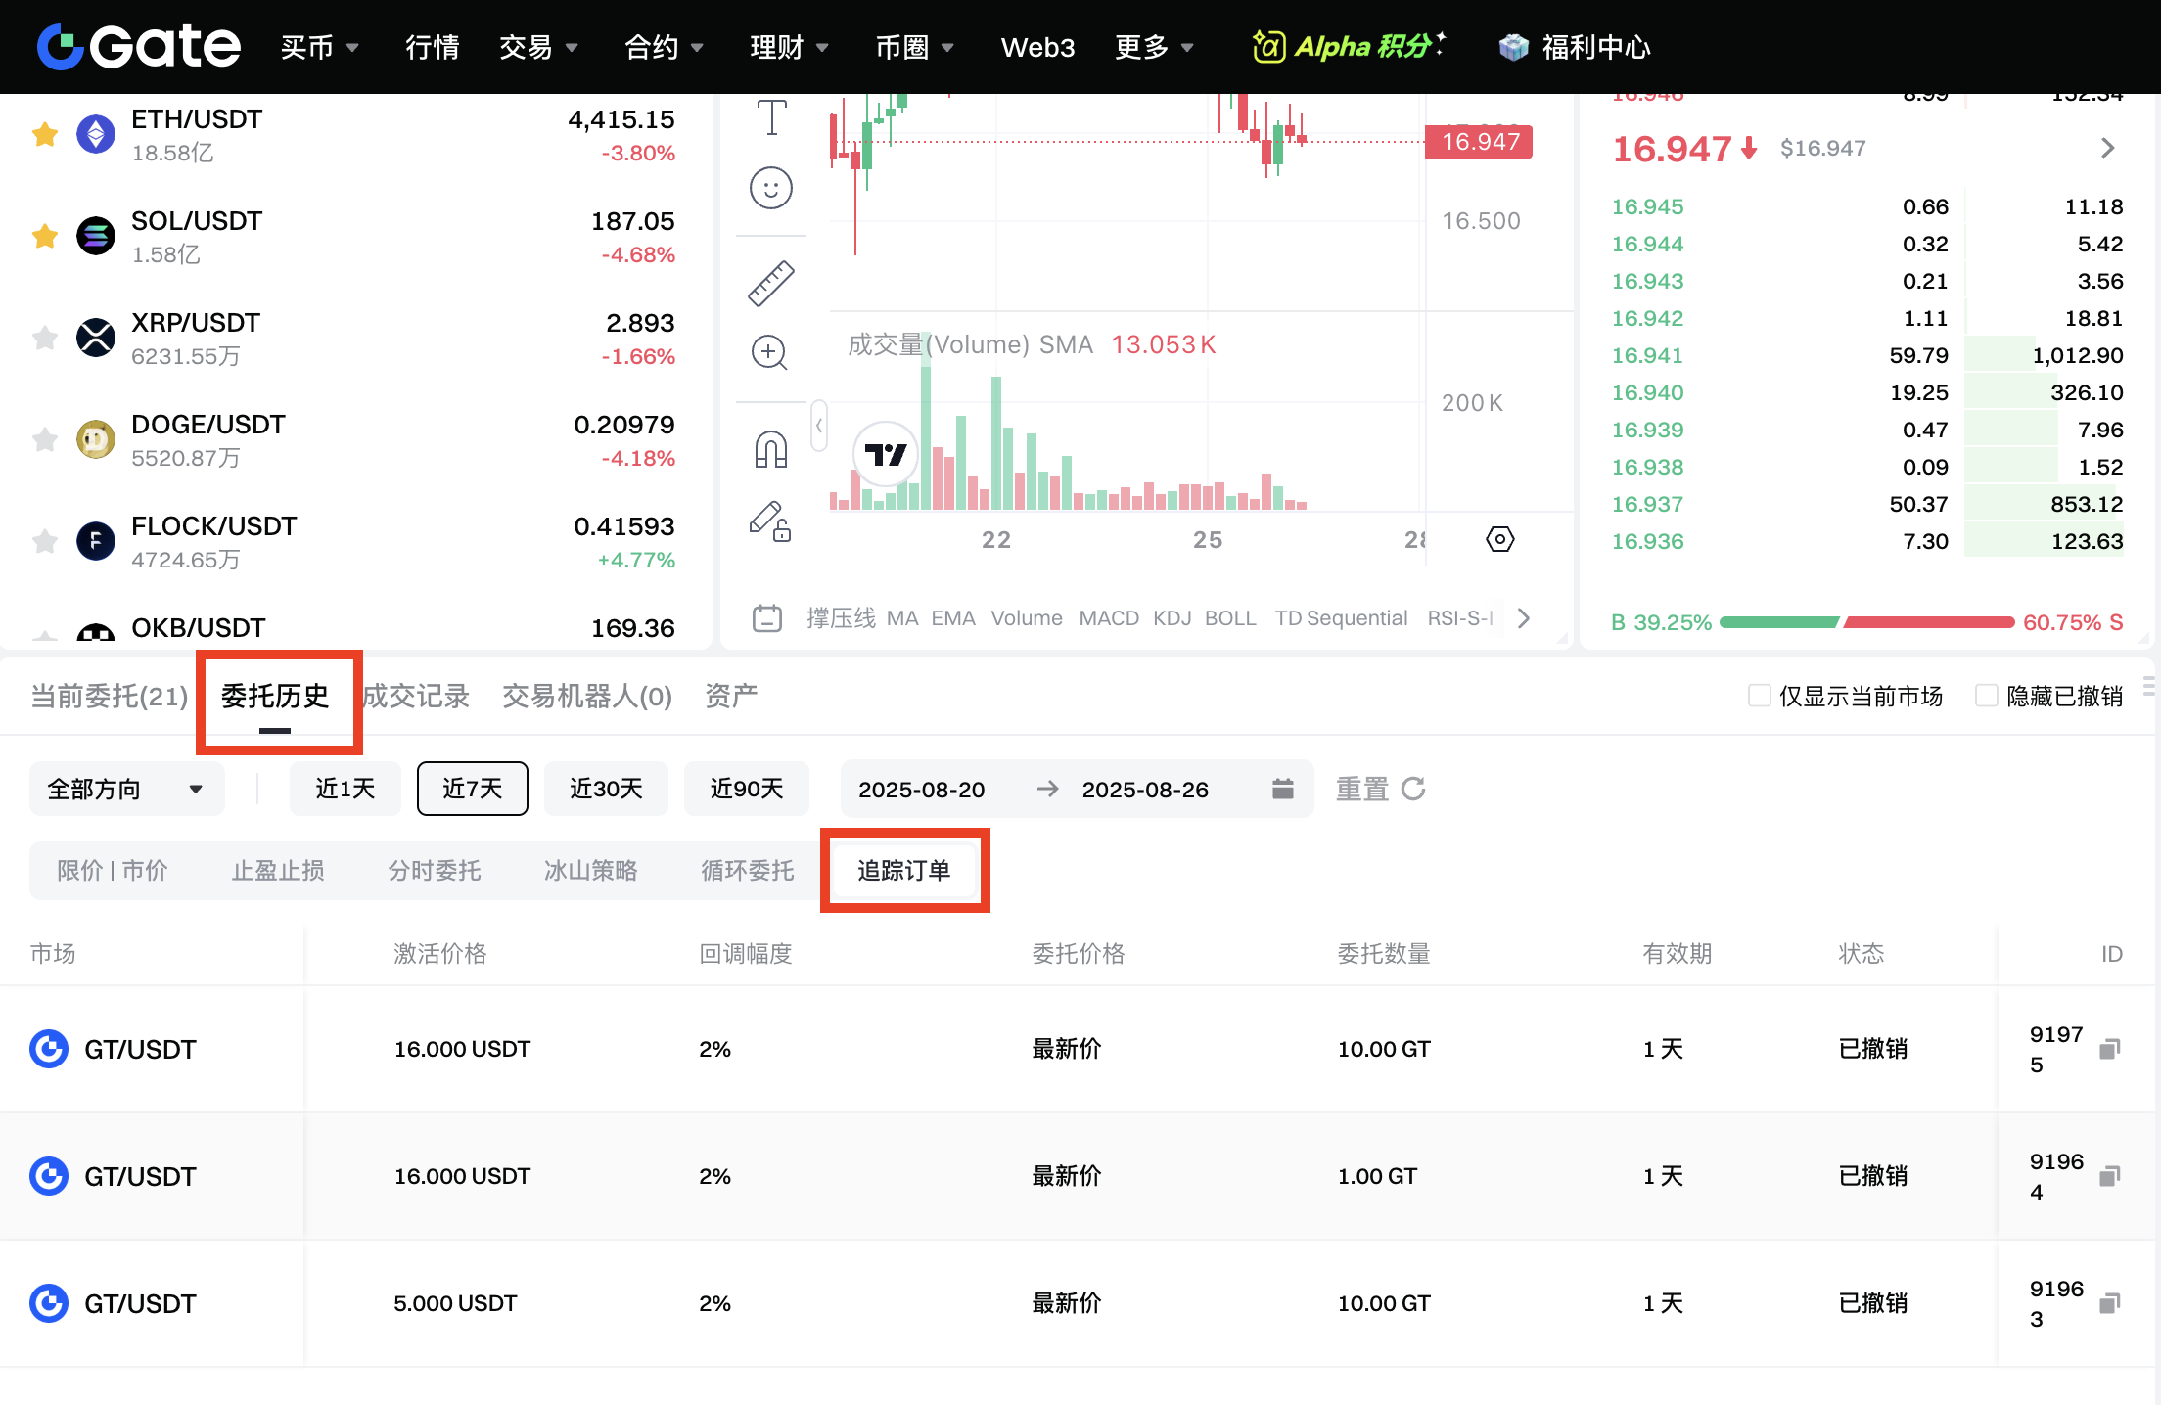Click the buy/sell ratio bar

(x=1866, y=622)
